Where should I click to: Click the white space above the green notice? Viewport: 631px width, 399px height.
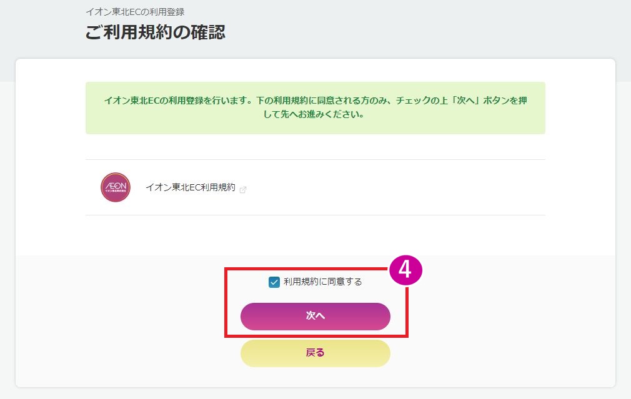pyautogui.click(x=315, y=70)
